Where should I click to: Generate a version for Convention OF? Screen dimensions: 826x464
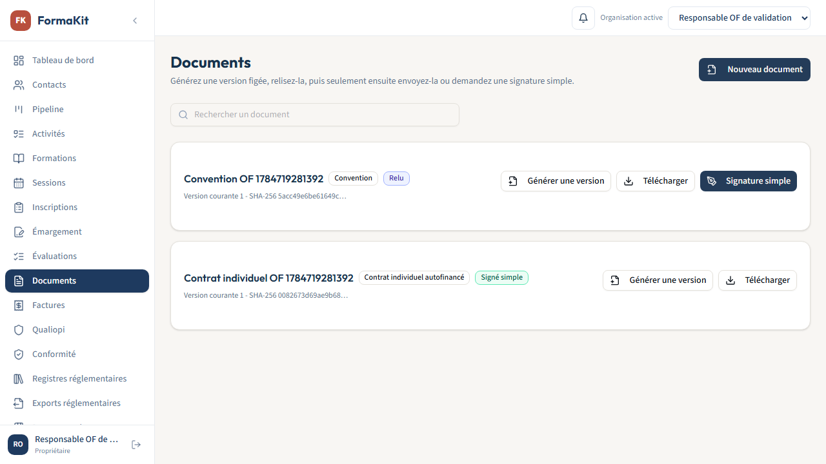point(556,181)
